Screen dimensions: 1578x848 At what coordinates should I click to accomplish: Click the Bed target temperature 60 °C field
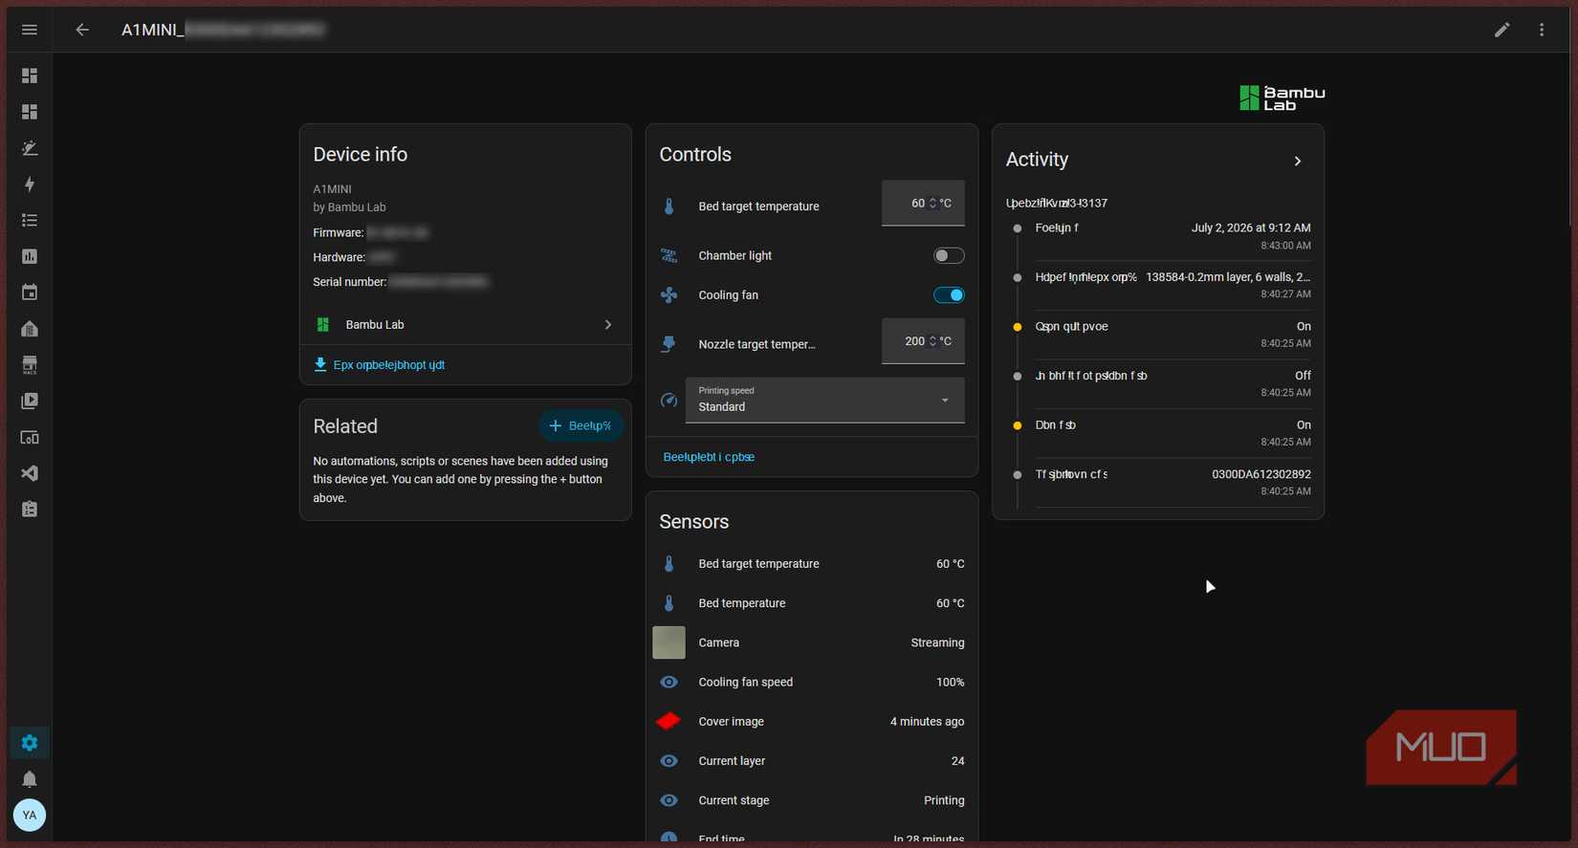[923, 204]
